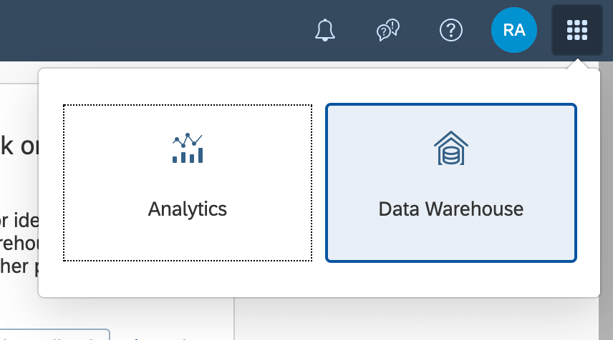
Task: Click the Data Warehouse text label
Action: coord(450,209)
